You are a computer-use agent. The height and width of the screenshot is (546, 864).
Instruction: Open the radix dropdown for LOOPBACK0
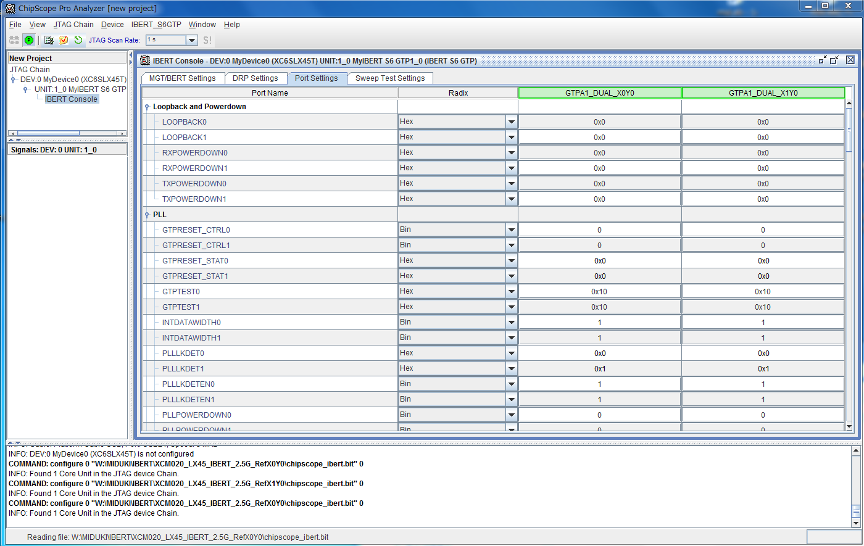click(x=512, y=122)
